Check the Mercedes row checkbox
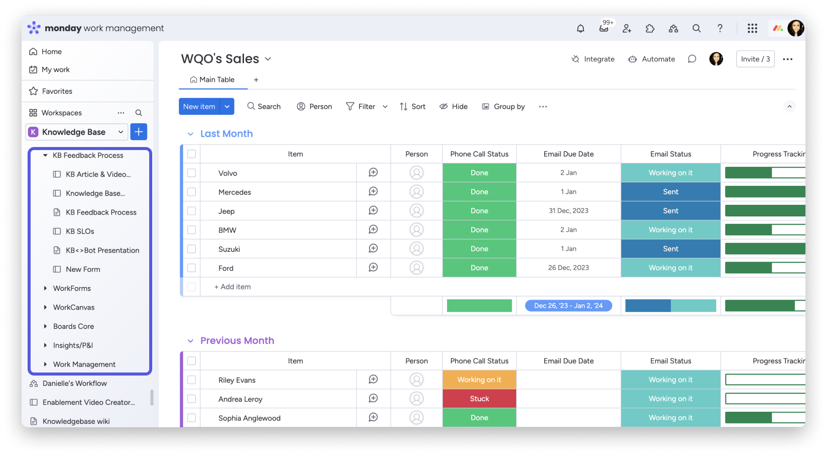Screen dimensions: 827x454 191,192
